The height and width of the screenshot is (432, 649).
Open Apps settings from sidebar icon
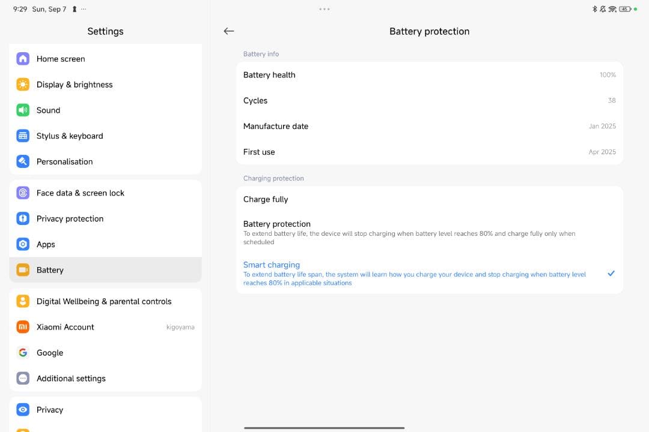coord(23,244)
